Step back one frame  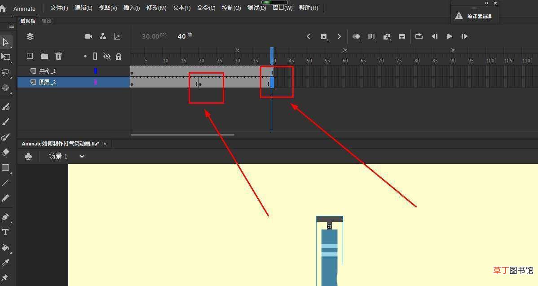[x=434, y=36]
